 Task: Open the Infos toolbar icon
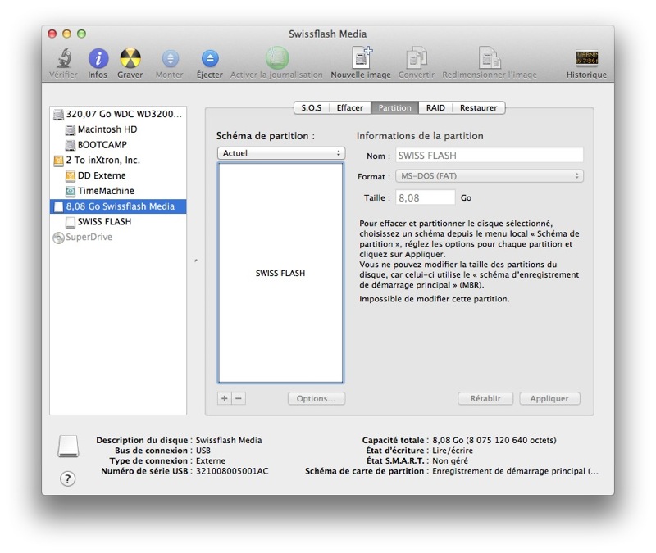[x=98, y=59]
